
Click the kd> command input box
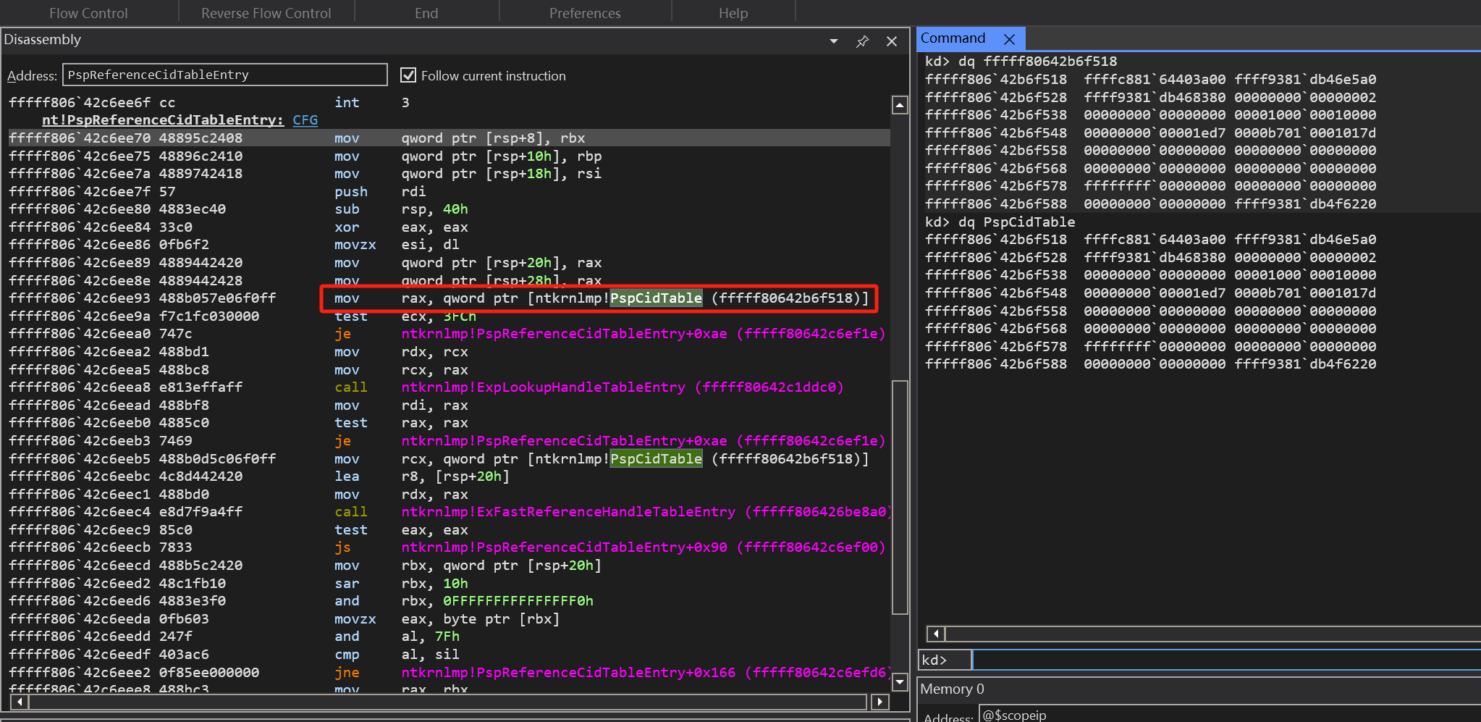click(x=1226, y=660)
